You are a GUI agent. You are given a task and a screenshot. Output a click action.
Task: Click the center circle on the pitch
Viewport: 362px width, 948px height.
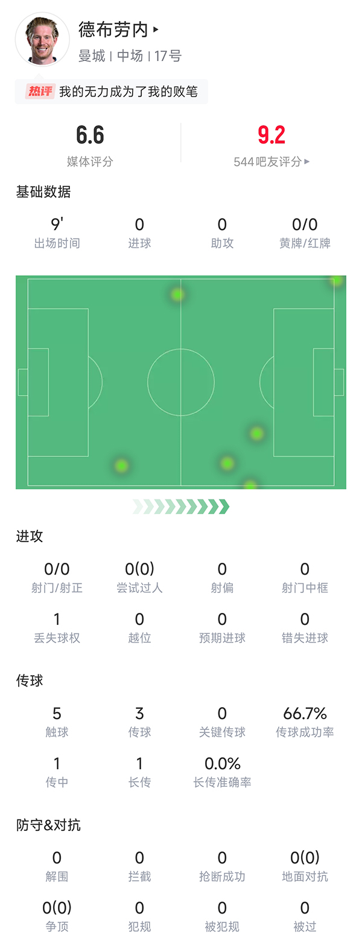click(x=181, y=382)
